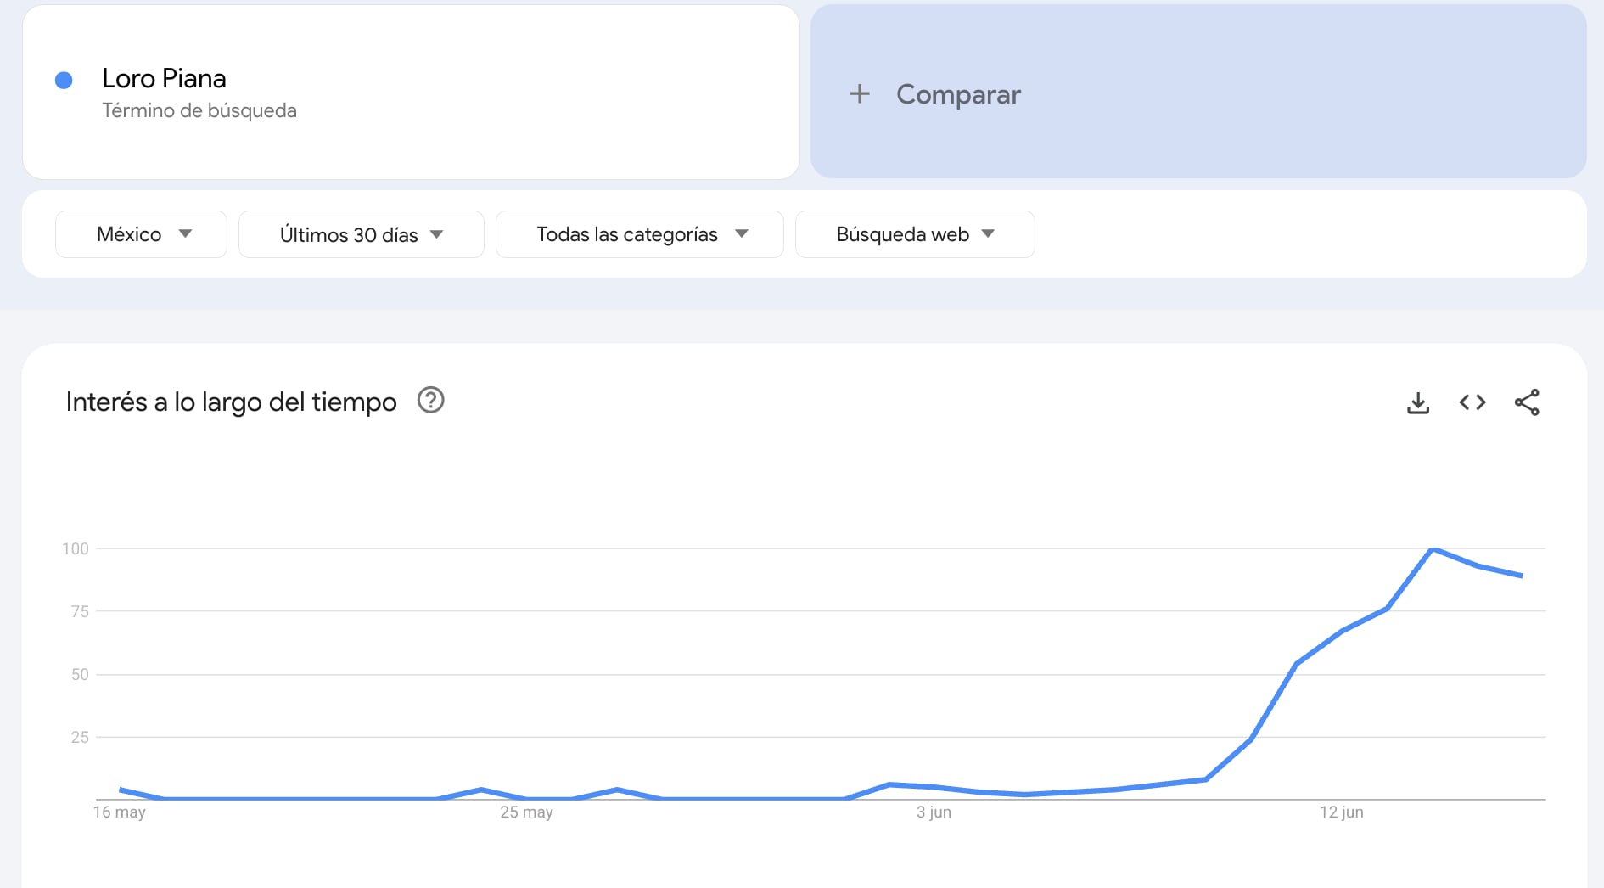Click the blue dot next to Loro Piana
The image size is (1604, 888).
(x=62, y=80)
